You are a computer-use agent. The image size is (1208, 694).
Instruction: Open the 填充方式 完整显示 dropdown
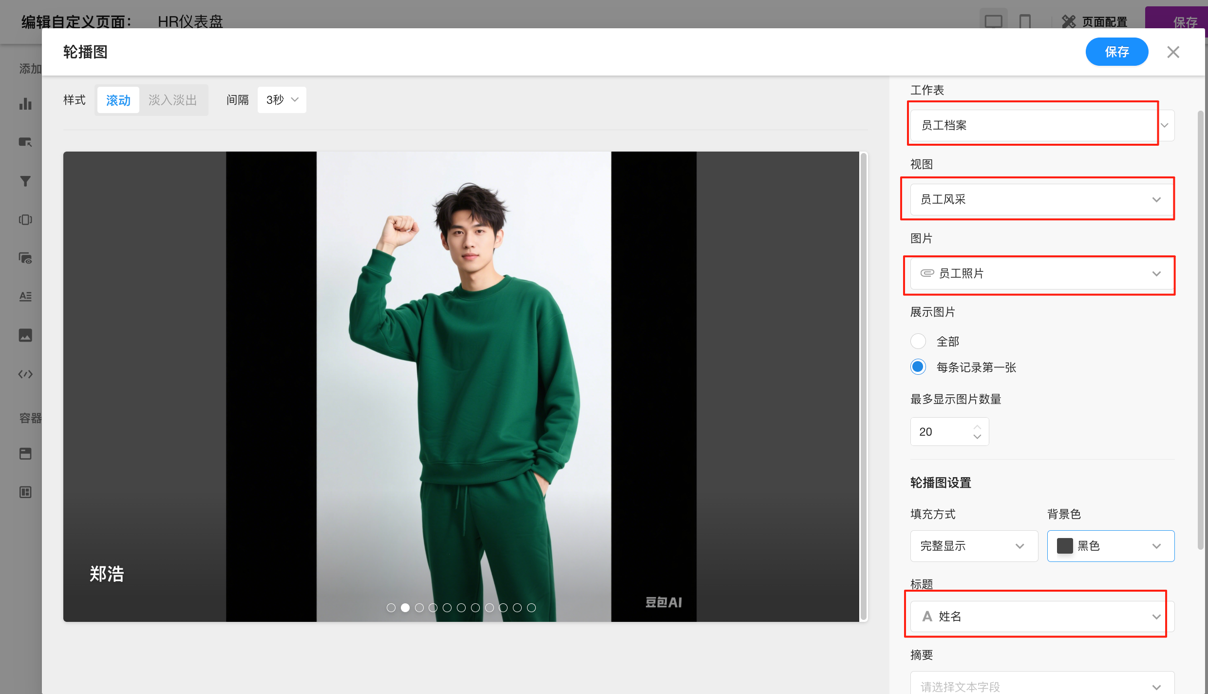tap(974, 546)
